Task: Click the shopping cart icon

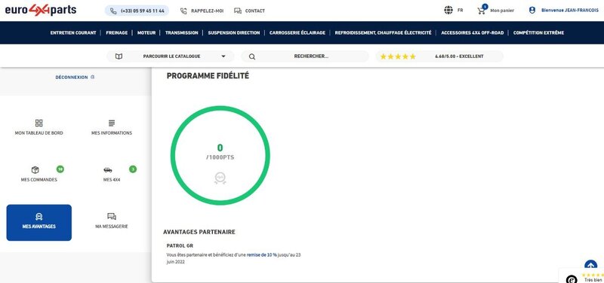Action: [x=481, y=11]
